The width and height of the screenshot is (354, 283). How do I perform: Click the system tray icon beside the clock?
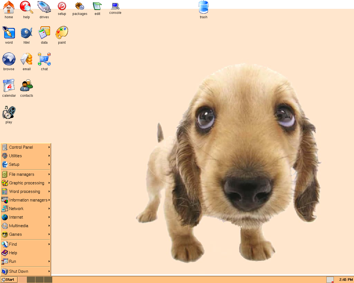[330, 280]
